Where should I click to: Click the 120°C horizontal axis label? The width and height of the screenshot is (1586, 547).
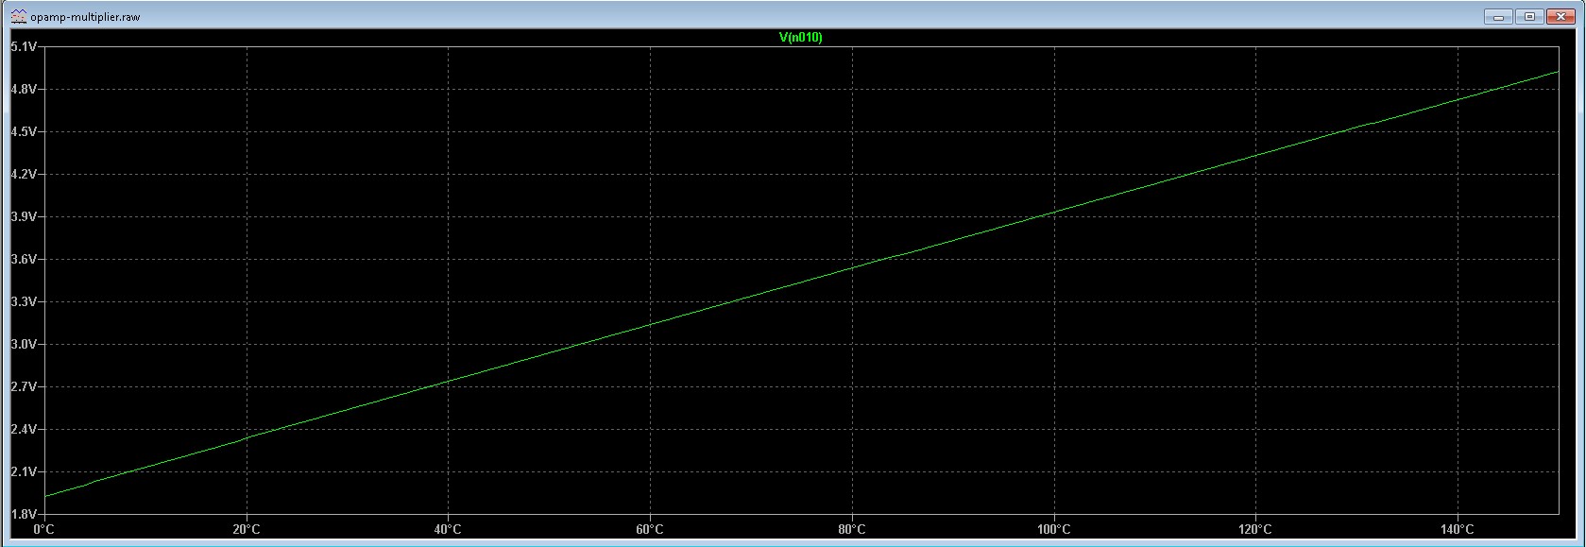coord(1255,529)
